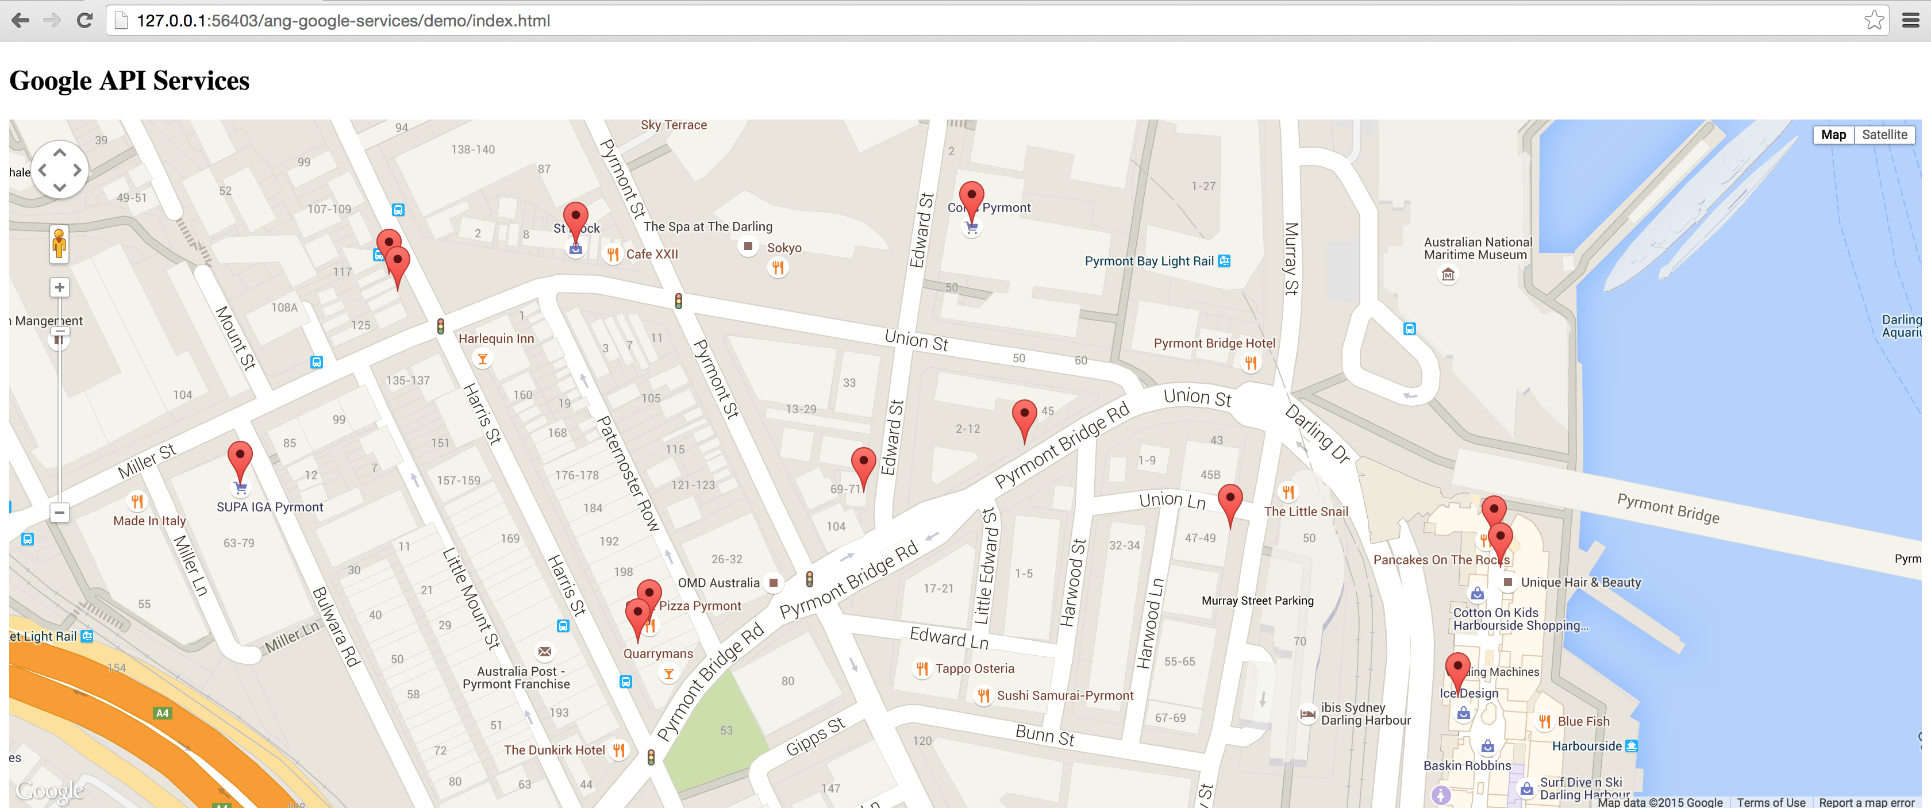Bookmark page with the star icon

pos(1874,20)
